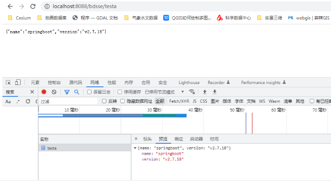Screen dimensions: 331x181
Task: Switch to the 性能 DevTools tab
Action: (112, 83)
